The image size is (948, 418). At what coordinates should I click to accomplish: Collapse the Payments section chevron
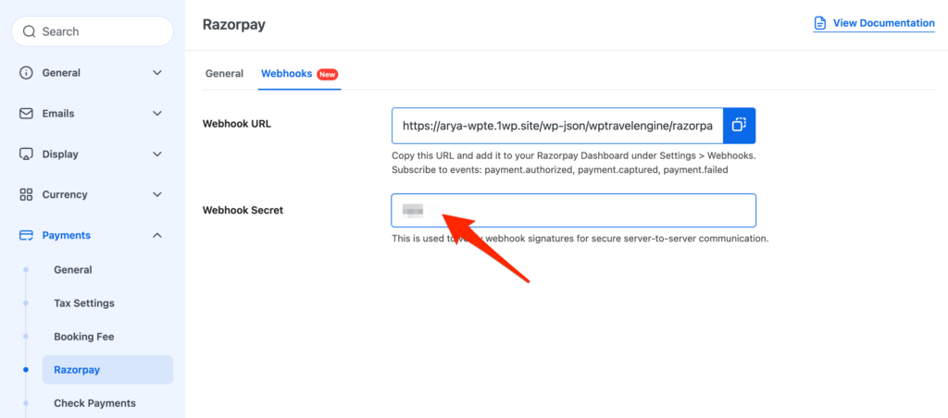pyautogui.click(x=157, y=236)
